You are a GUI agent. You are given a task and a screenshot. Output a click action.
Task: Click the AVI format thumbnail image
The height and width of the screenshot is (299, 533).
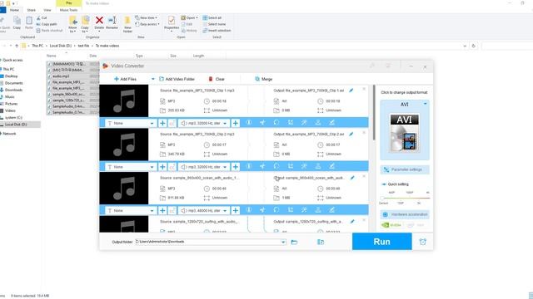[404, 133]
